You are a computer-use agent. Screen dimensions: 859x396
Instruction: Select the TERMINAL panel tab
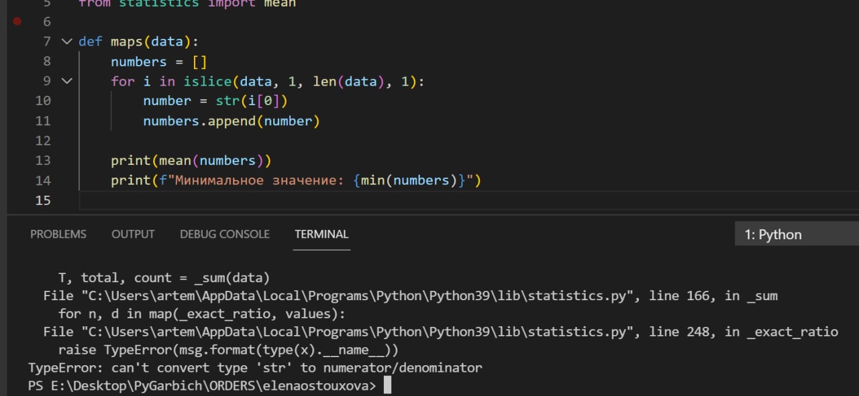tap(321, 234)
